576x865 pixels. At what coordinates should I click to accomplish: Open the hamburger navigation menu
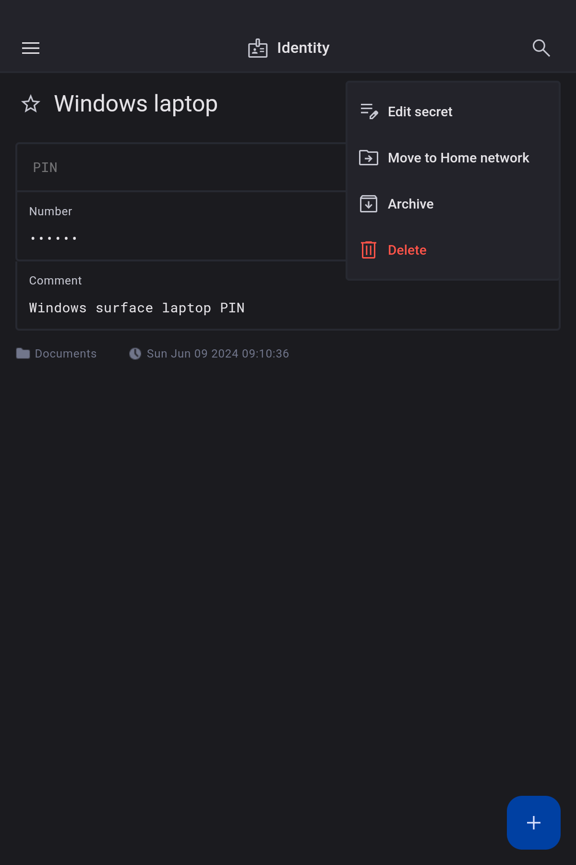pos(31,48)
